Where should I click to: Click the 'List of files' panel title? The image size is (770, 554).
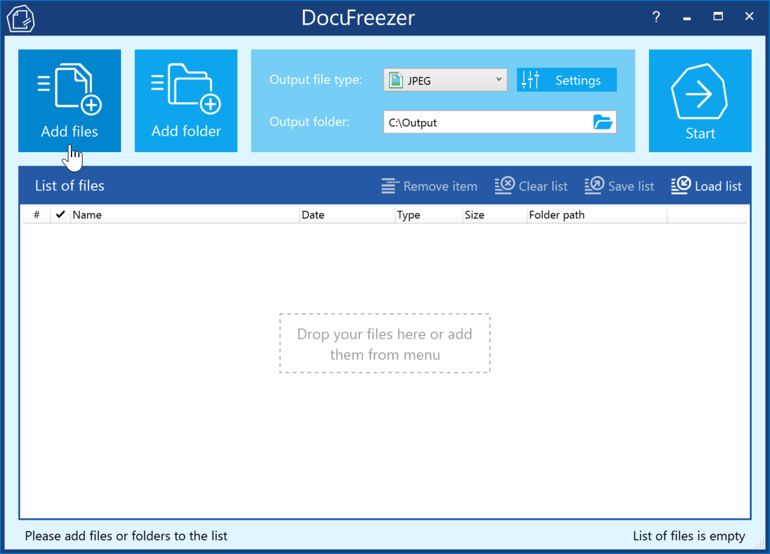click(x=70, y=186)
